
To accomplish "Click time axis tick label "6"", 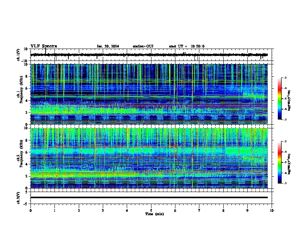I will pos(175,211).
